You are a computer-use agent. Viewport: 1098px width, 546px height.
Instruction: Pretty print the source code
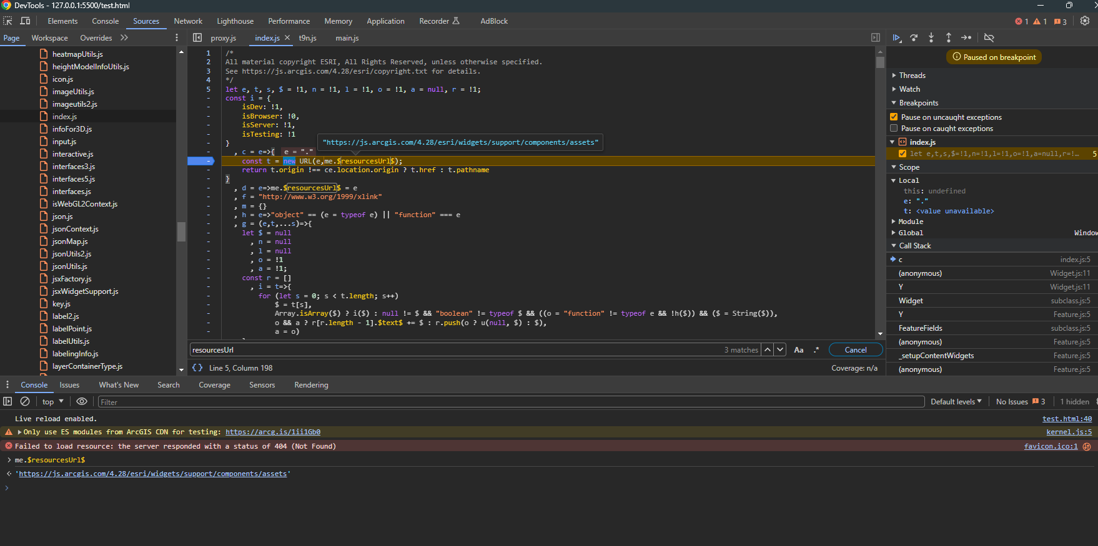[x=197, y=368]
